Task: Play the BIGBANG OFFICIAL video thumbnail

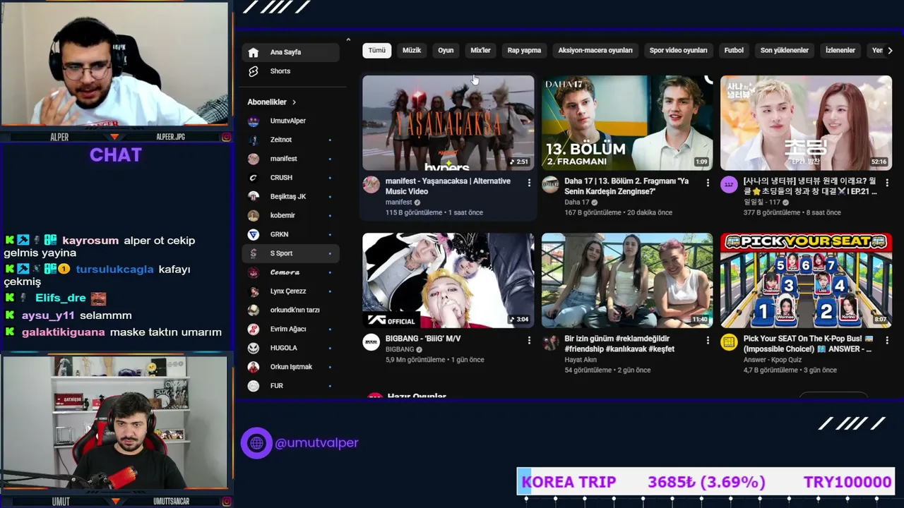Action: click(x=448, y=280)
